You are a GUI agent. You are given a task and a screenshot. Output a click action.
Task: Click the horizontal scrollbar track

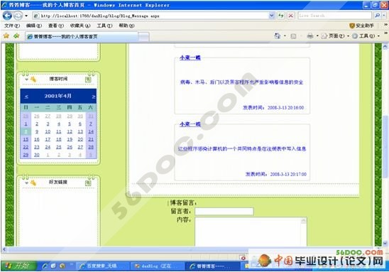(191, 249)
